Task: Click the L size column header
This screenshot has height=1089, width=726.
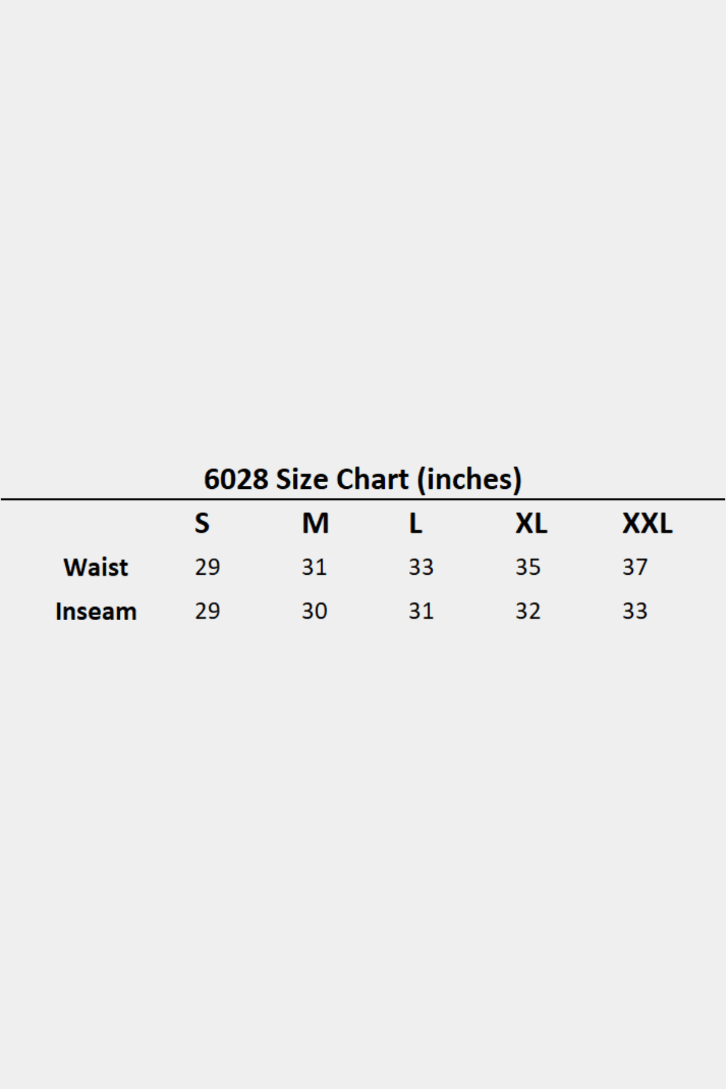Action: (415, 523)
